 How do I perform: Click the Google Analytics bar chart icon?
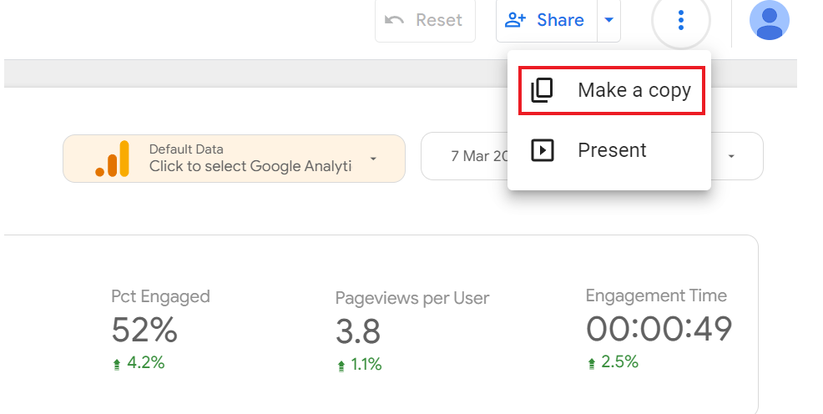coord(113,159)
